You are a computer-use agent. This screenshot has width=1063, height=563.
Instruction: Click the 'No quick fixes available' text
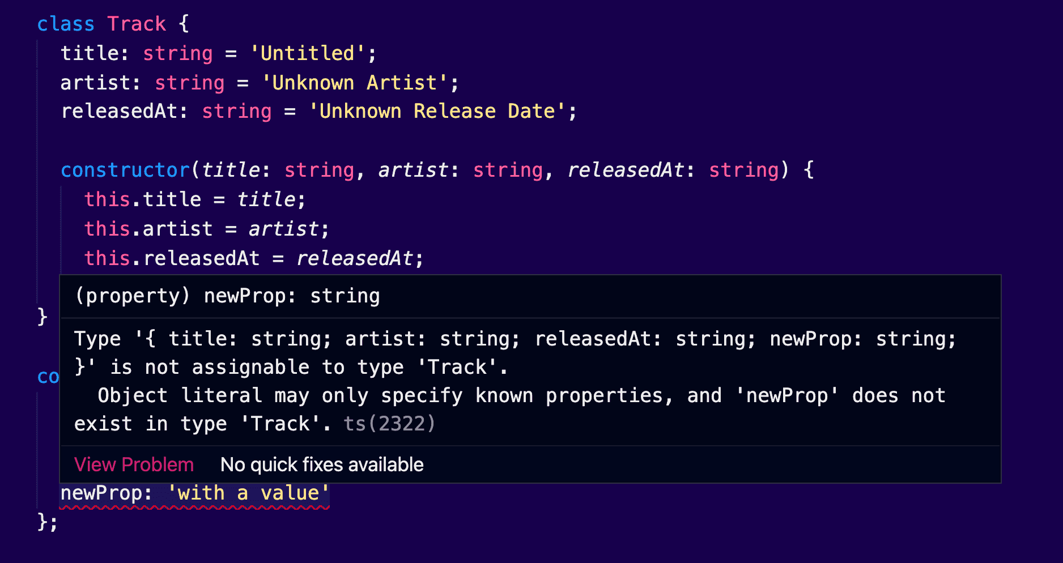click(321, 464)
